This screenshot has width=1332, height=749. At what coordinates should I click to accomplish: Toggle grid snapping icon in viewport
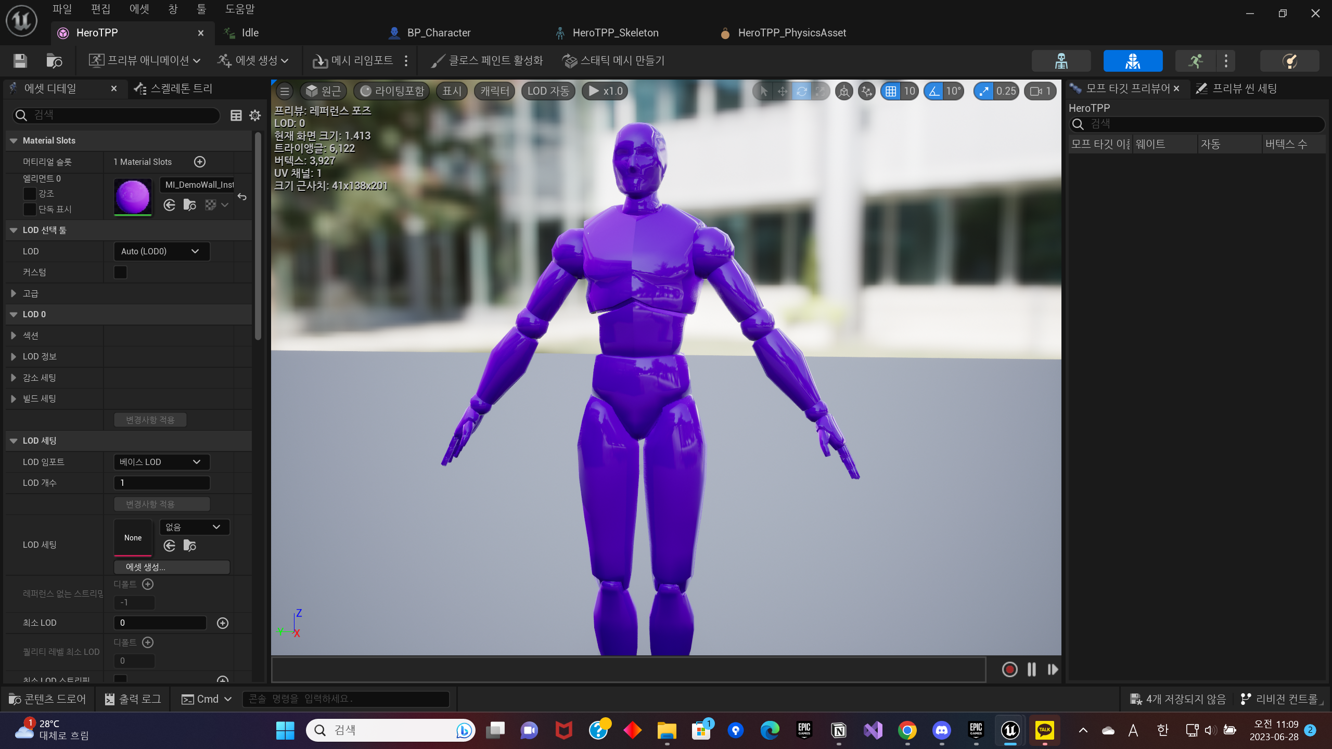891,91
